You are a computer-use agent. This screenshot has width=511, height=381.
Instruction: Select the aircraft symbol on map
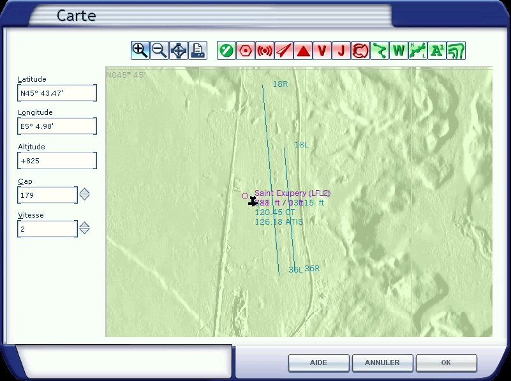tap(253, 202)
